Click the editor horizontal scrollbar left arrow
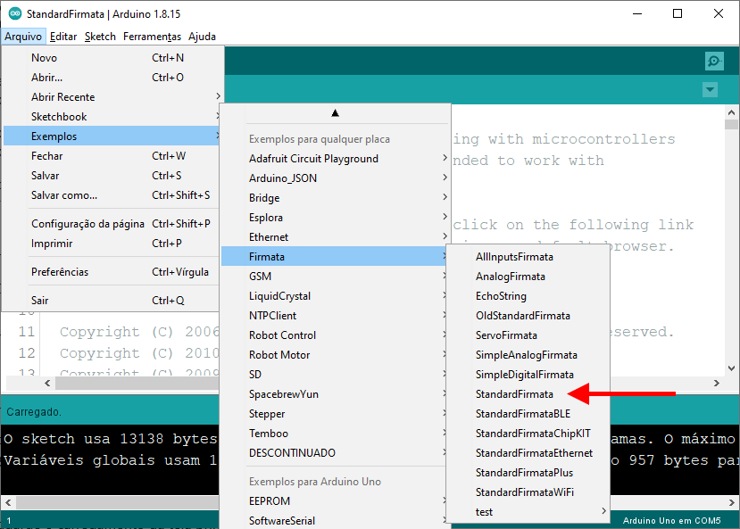Screen dimensions: 740x529 47,384
